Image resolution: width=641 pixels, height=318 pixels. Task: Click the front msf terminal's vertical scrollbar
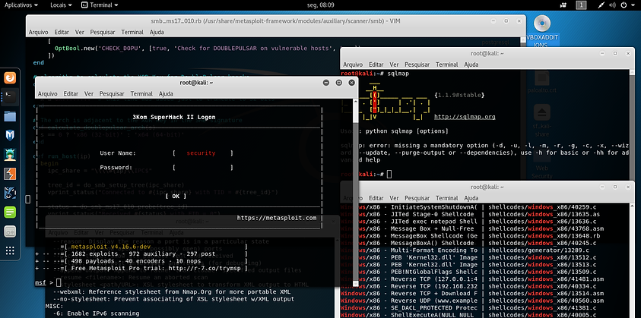pyautogui.click(x=355, y=192)
